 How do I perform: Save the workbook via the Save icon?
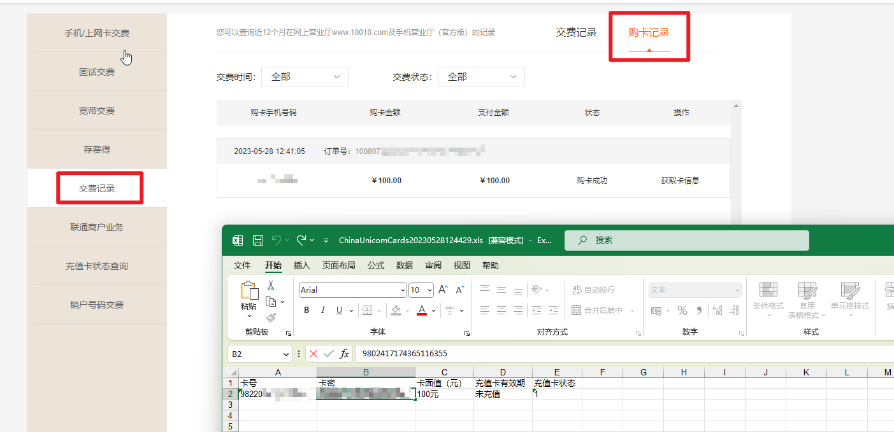257,240
